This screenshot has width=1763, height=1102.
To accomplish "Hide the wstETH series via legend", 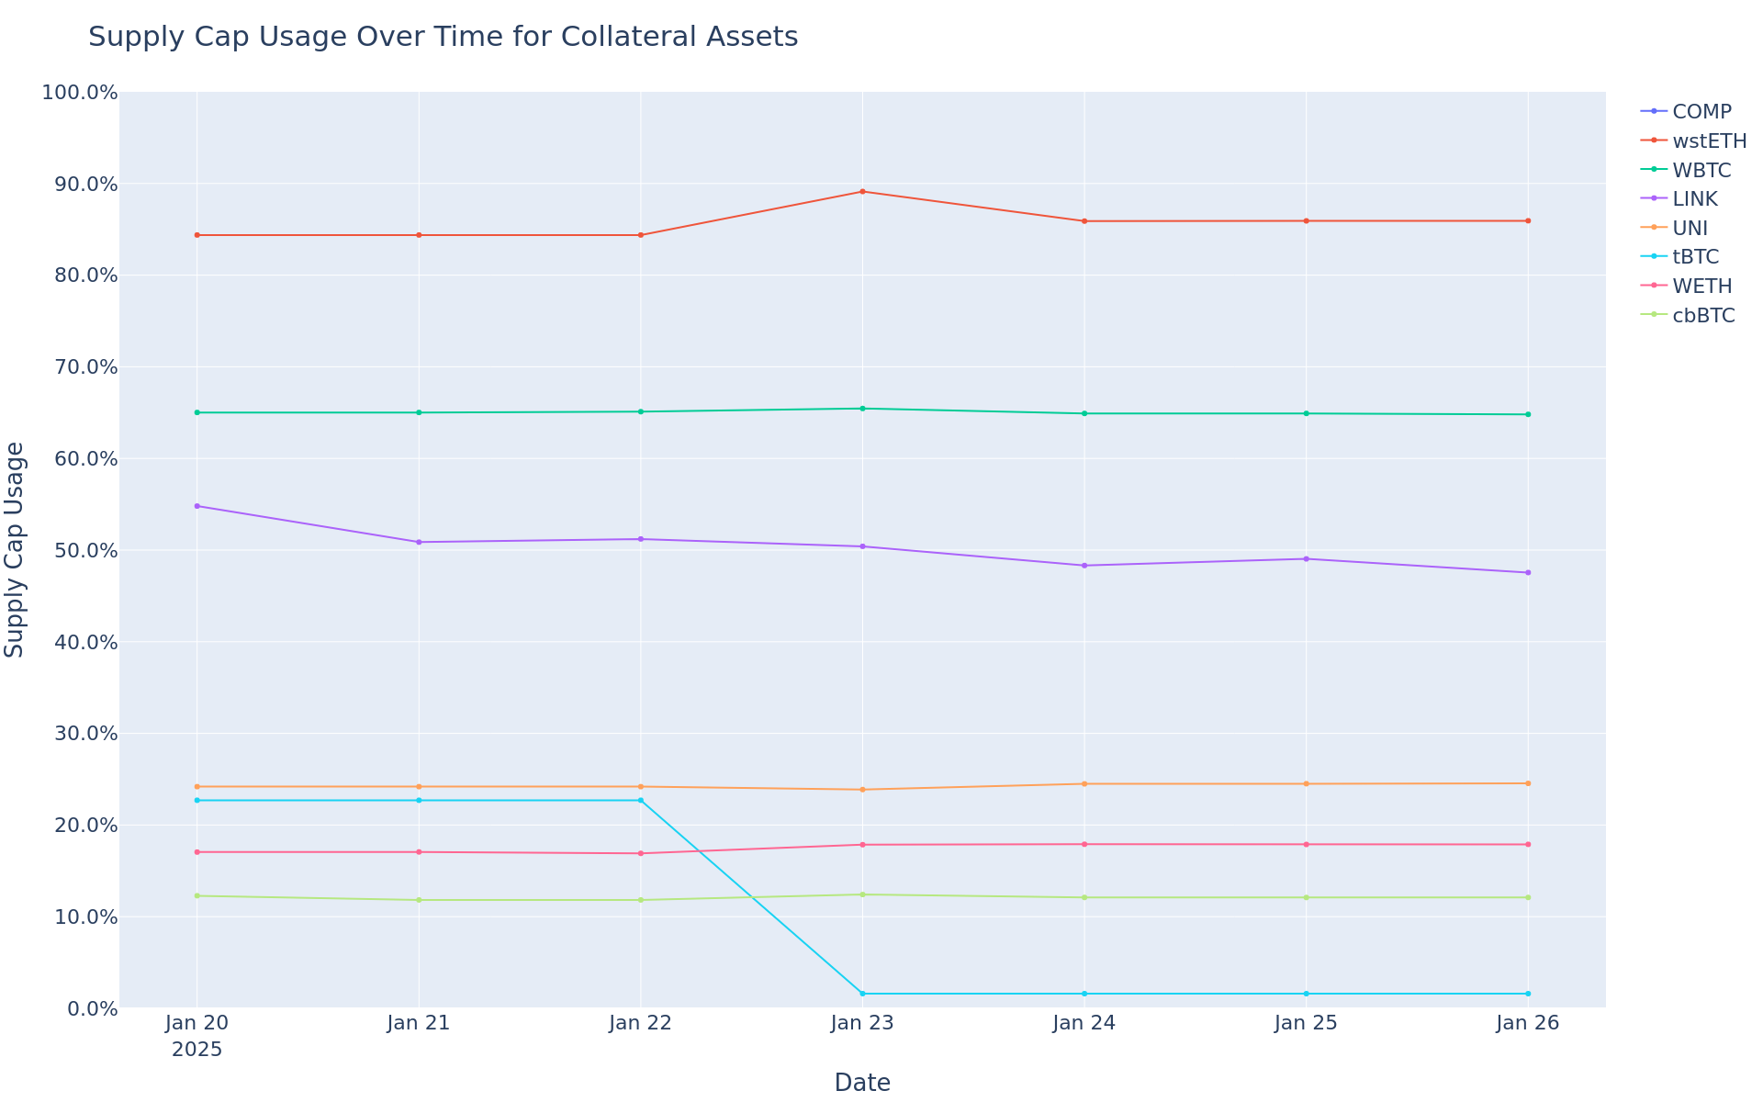I will (x=1708, y=141).
